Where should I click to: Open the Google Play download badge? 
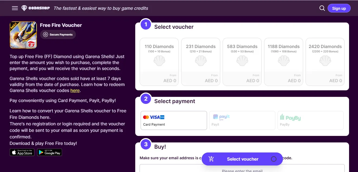coord(50,152)
